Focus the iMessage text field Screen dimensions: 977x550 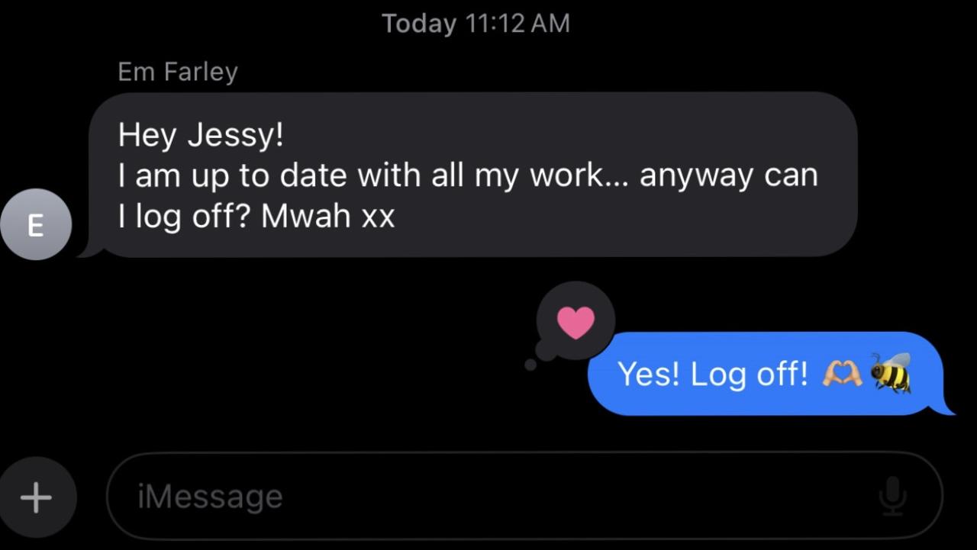pyautogui.click(x=524, y=497)
